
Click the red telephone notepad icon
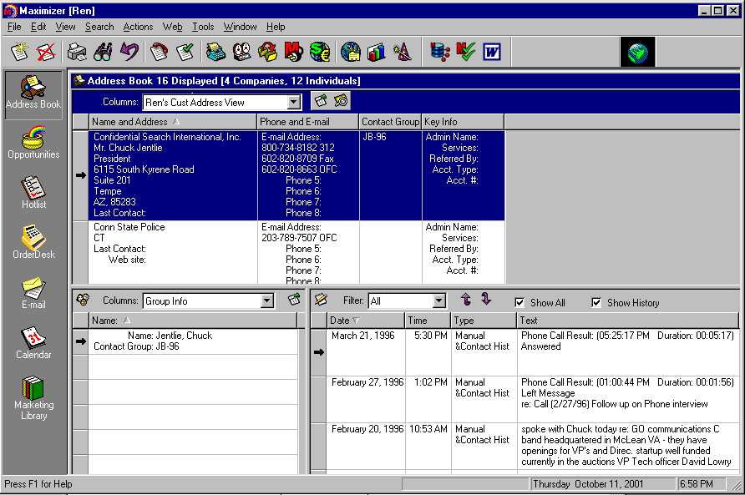tap(160, 52)
